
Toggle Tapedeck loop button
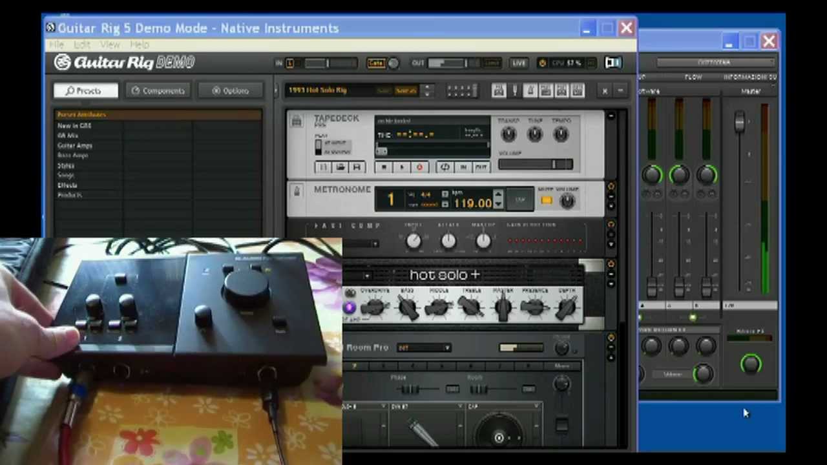445,167
